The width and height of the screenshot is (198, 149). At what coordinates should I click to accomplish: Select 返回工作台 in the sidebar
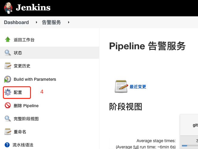[x=24, y=40]
